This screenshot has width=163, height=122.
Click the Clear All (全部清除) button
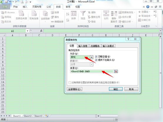[74, 89]
